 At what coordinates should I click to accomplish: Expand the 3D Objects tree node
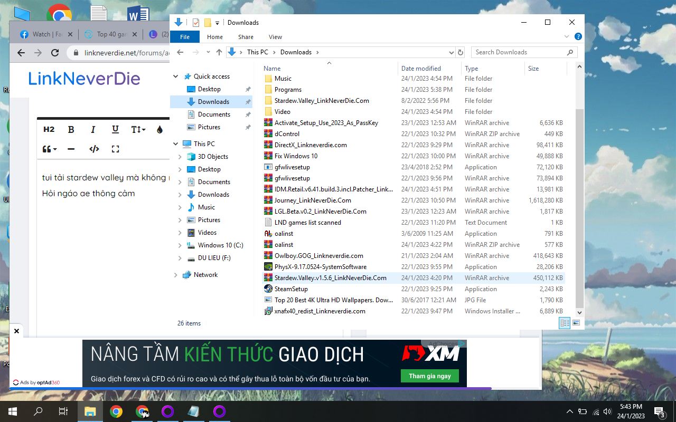click(x=180, y=157)
